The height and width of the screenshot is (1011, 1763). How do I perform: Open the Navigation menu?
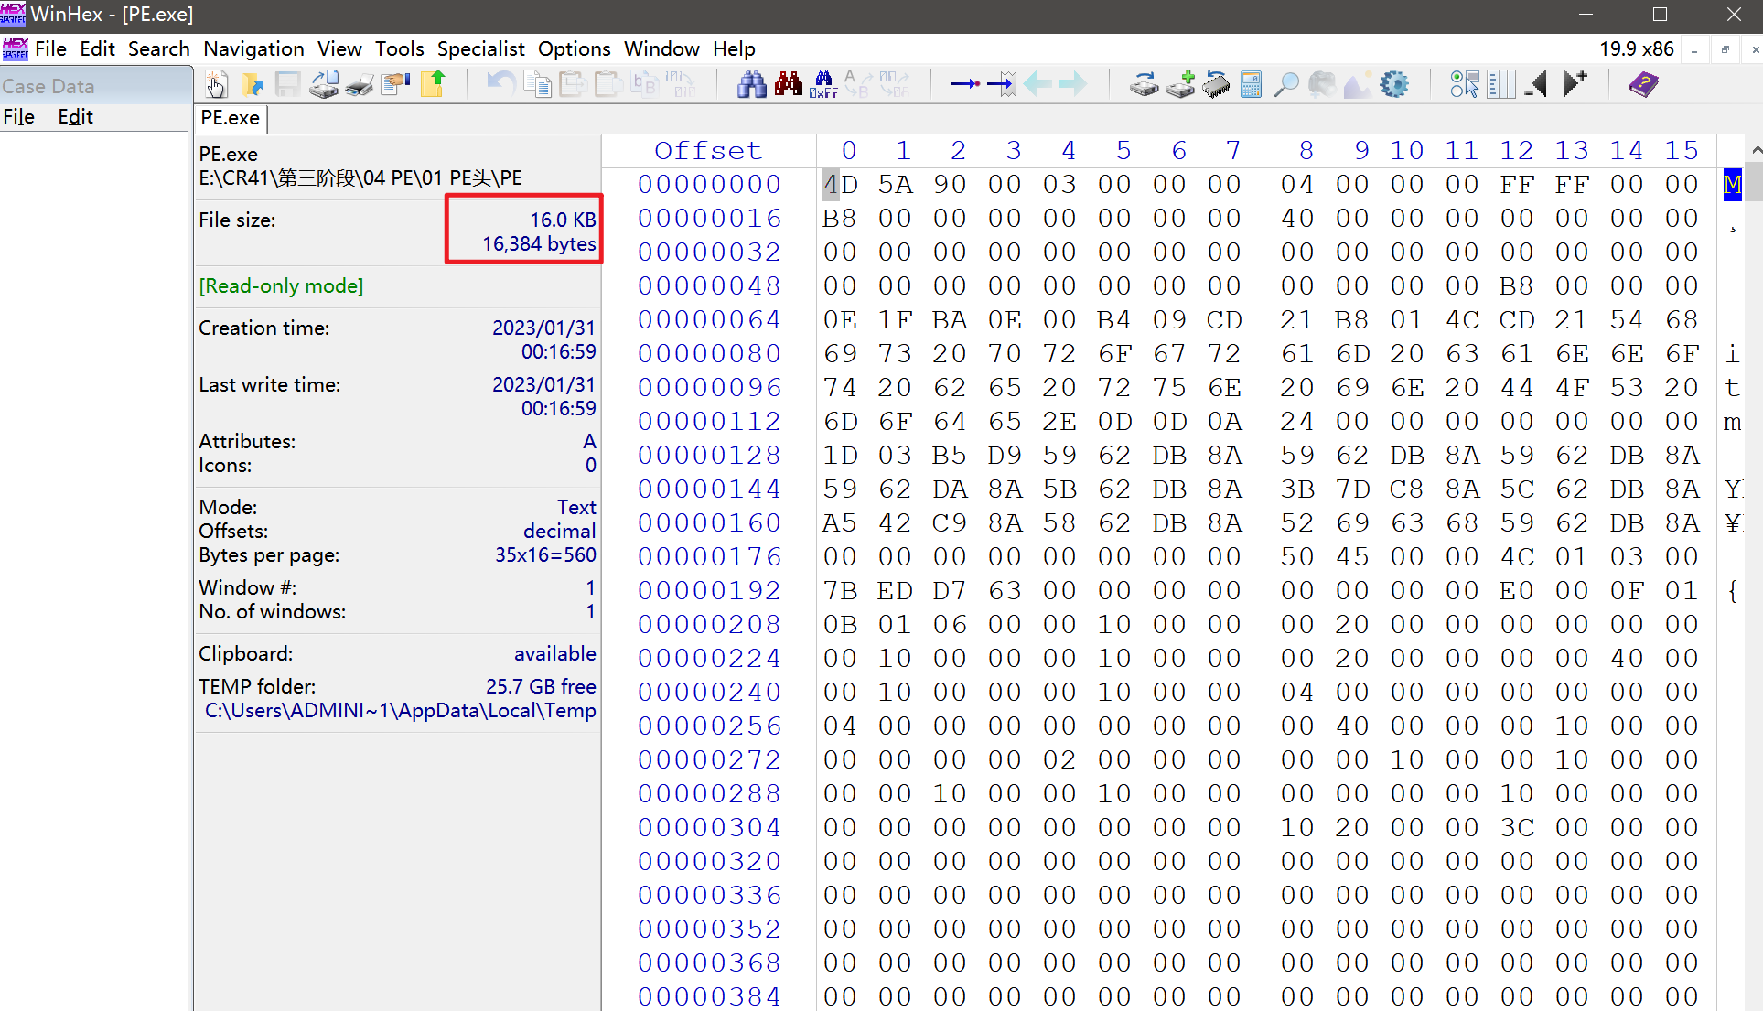[x=253, y=49]
